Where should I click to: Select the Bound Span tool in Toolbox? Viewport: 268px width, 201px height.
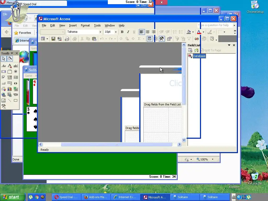[10, 66]
